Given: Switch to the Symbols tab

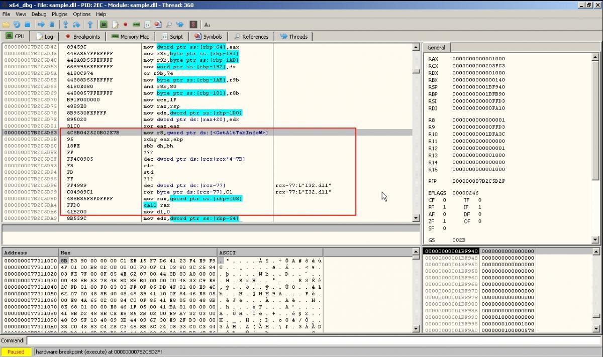Looking at the screenshot, I should coord(208,36).
